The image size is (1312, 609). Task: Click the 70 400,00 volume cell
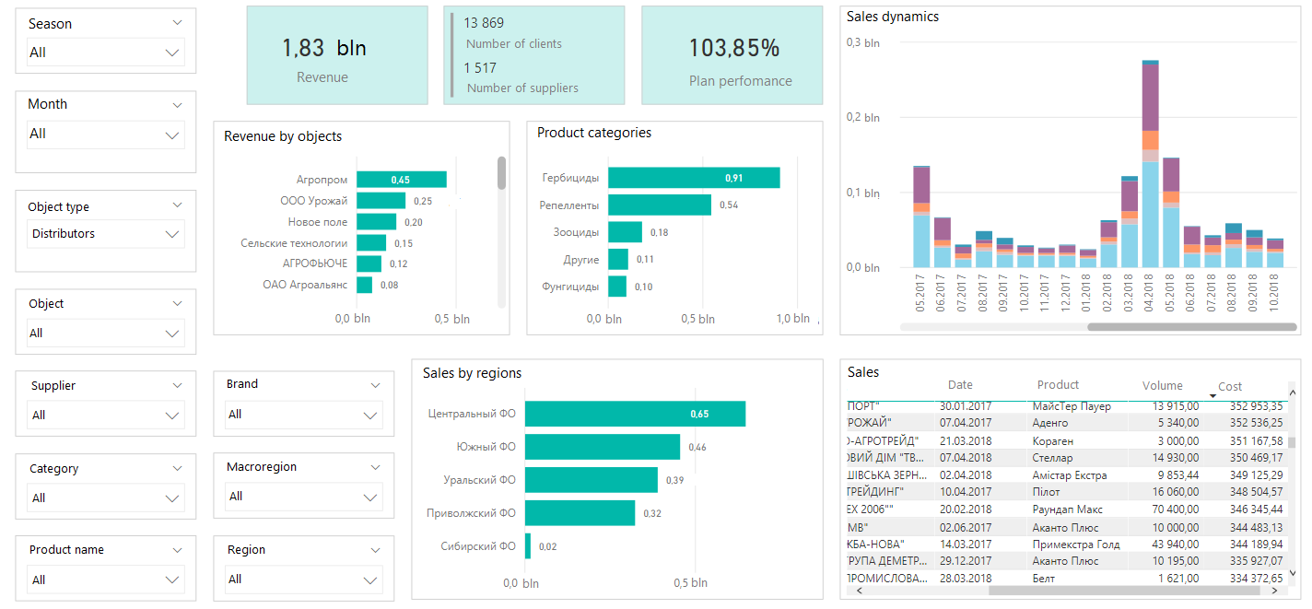pos(1176,509)
